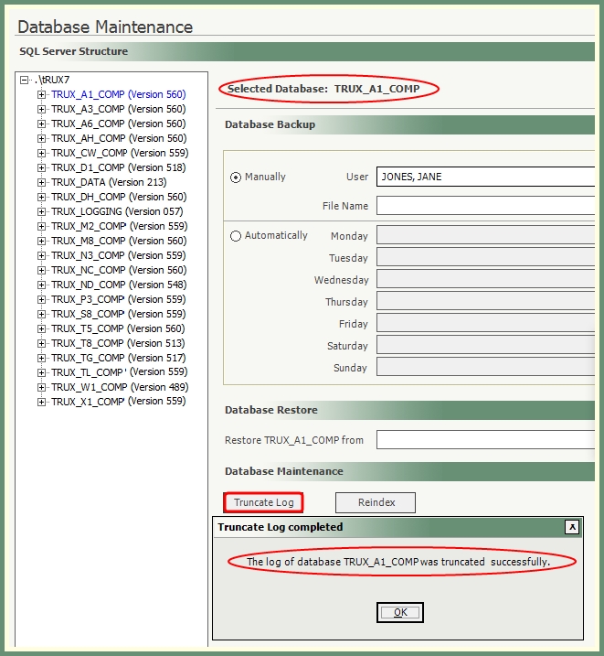
Task: Click the File Name input field
Action: point(485,206)
